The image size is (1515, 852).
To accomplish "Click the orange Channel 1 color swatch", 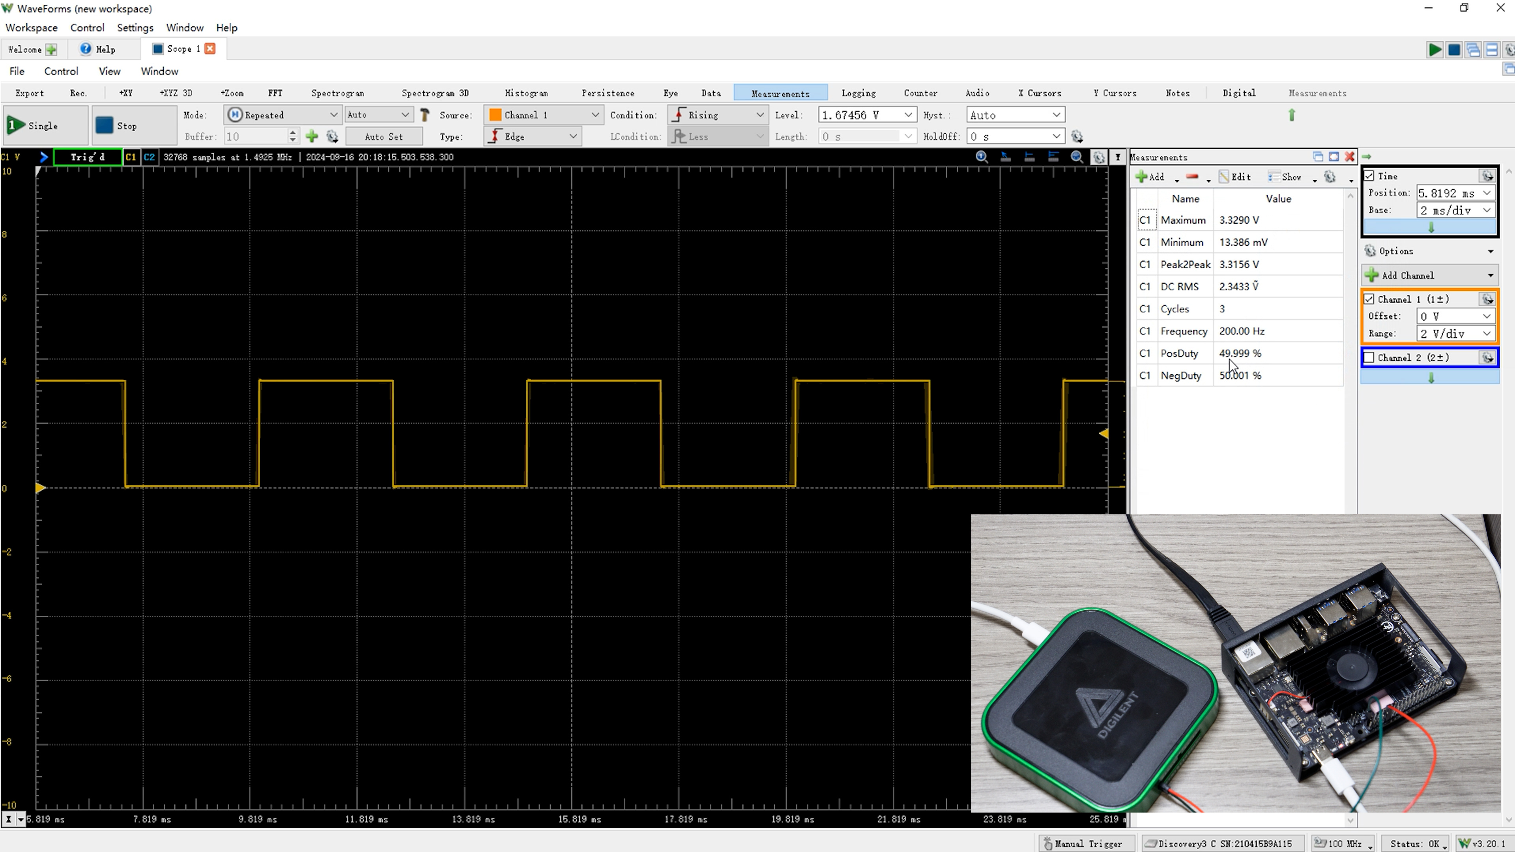I will tap(495, 115).
